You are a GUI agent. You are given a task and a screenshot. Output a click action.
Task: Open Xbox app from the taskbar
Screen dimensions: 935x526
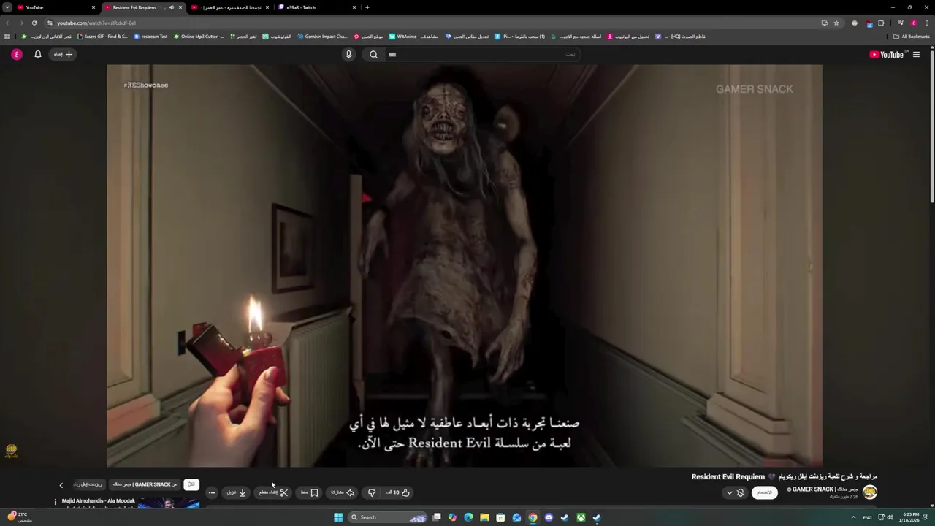click(x=581, y=517)
